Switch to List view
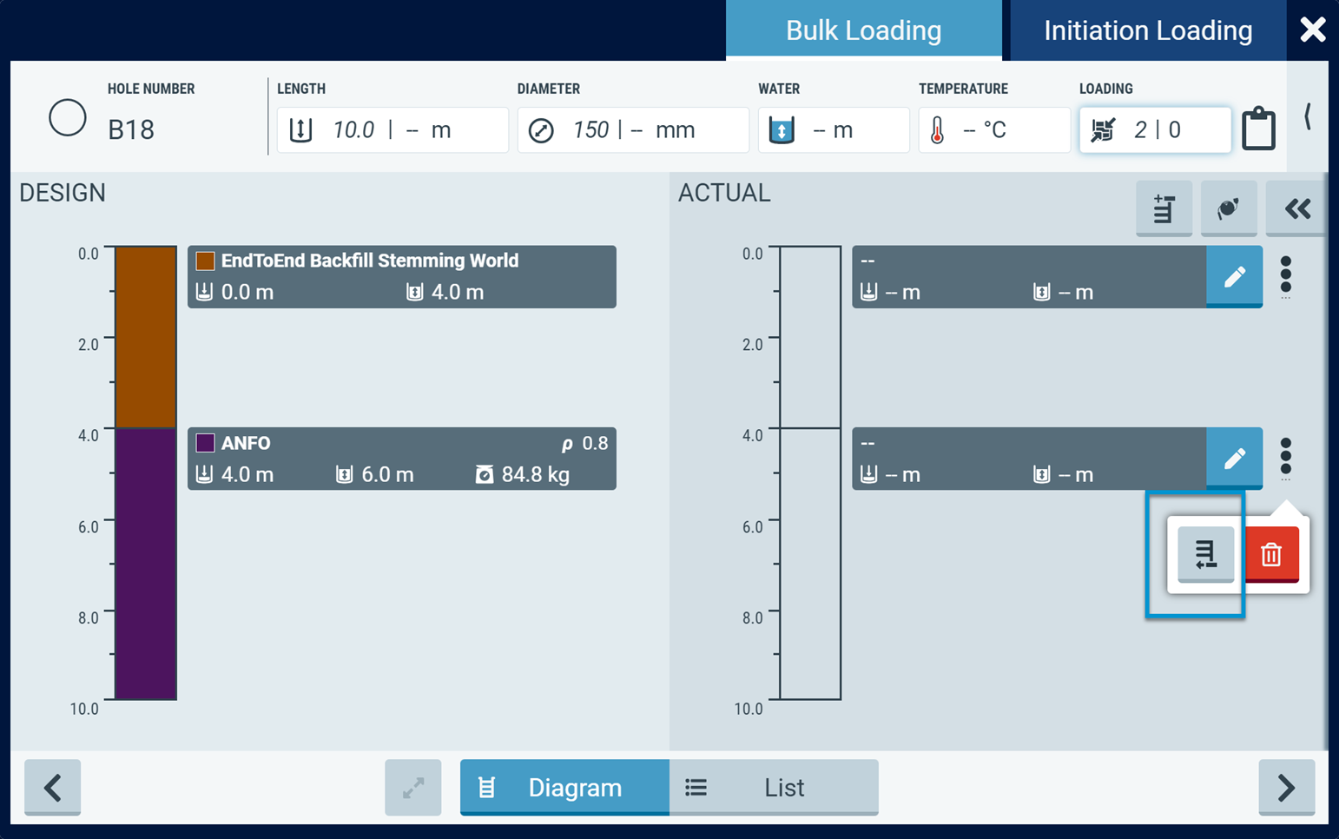Screen dimensions: 1339x839 coord(774,788)
